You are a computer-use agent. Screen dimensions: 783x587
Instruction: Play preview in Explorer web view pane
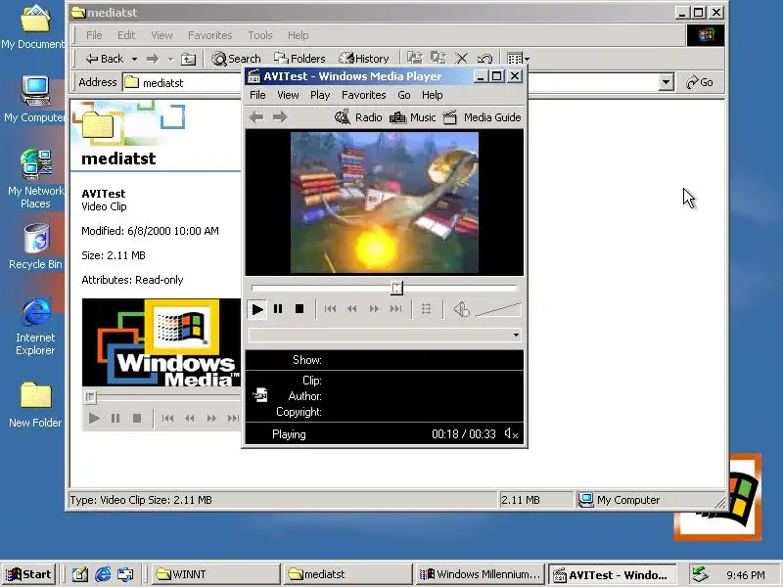pyautogui.click(x=94, y=419)
